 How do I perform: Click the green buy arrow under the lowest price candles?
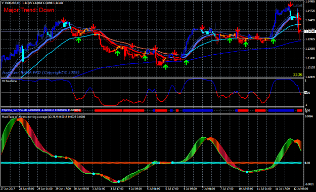(166, 67)
